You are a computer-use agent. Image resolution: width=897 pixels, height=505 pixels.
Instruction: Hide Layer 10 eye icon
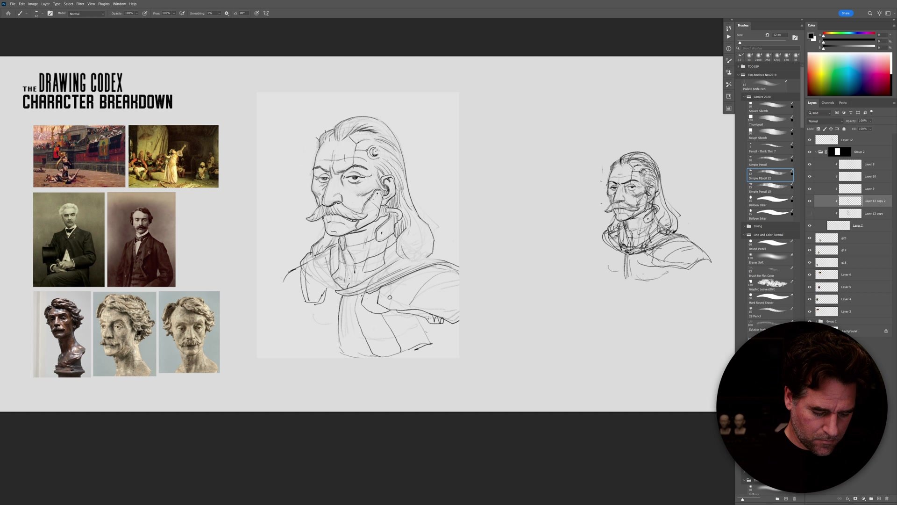coord(810,177)
